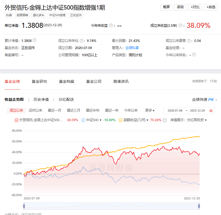Select the 最近三月 time range
The image size is (221, 215).
coord(73,110)
